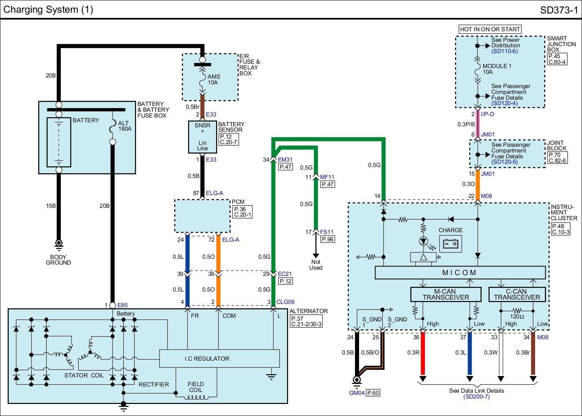Click the P.96 page reference under FS11

[327, 239]
